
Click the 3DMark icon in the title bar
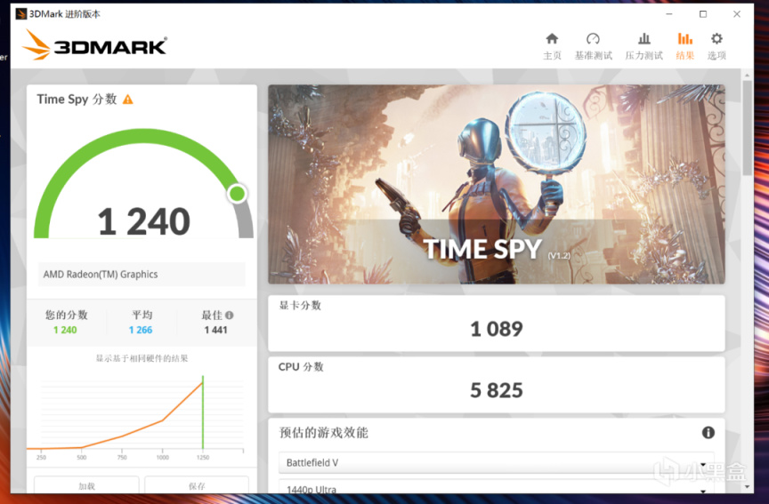pos(21,13)
